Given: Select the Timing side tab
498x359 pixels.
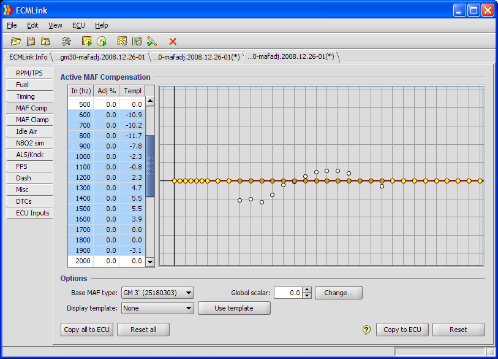Looking at the screenshot, I should click(26, 96).
